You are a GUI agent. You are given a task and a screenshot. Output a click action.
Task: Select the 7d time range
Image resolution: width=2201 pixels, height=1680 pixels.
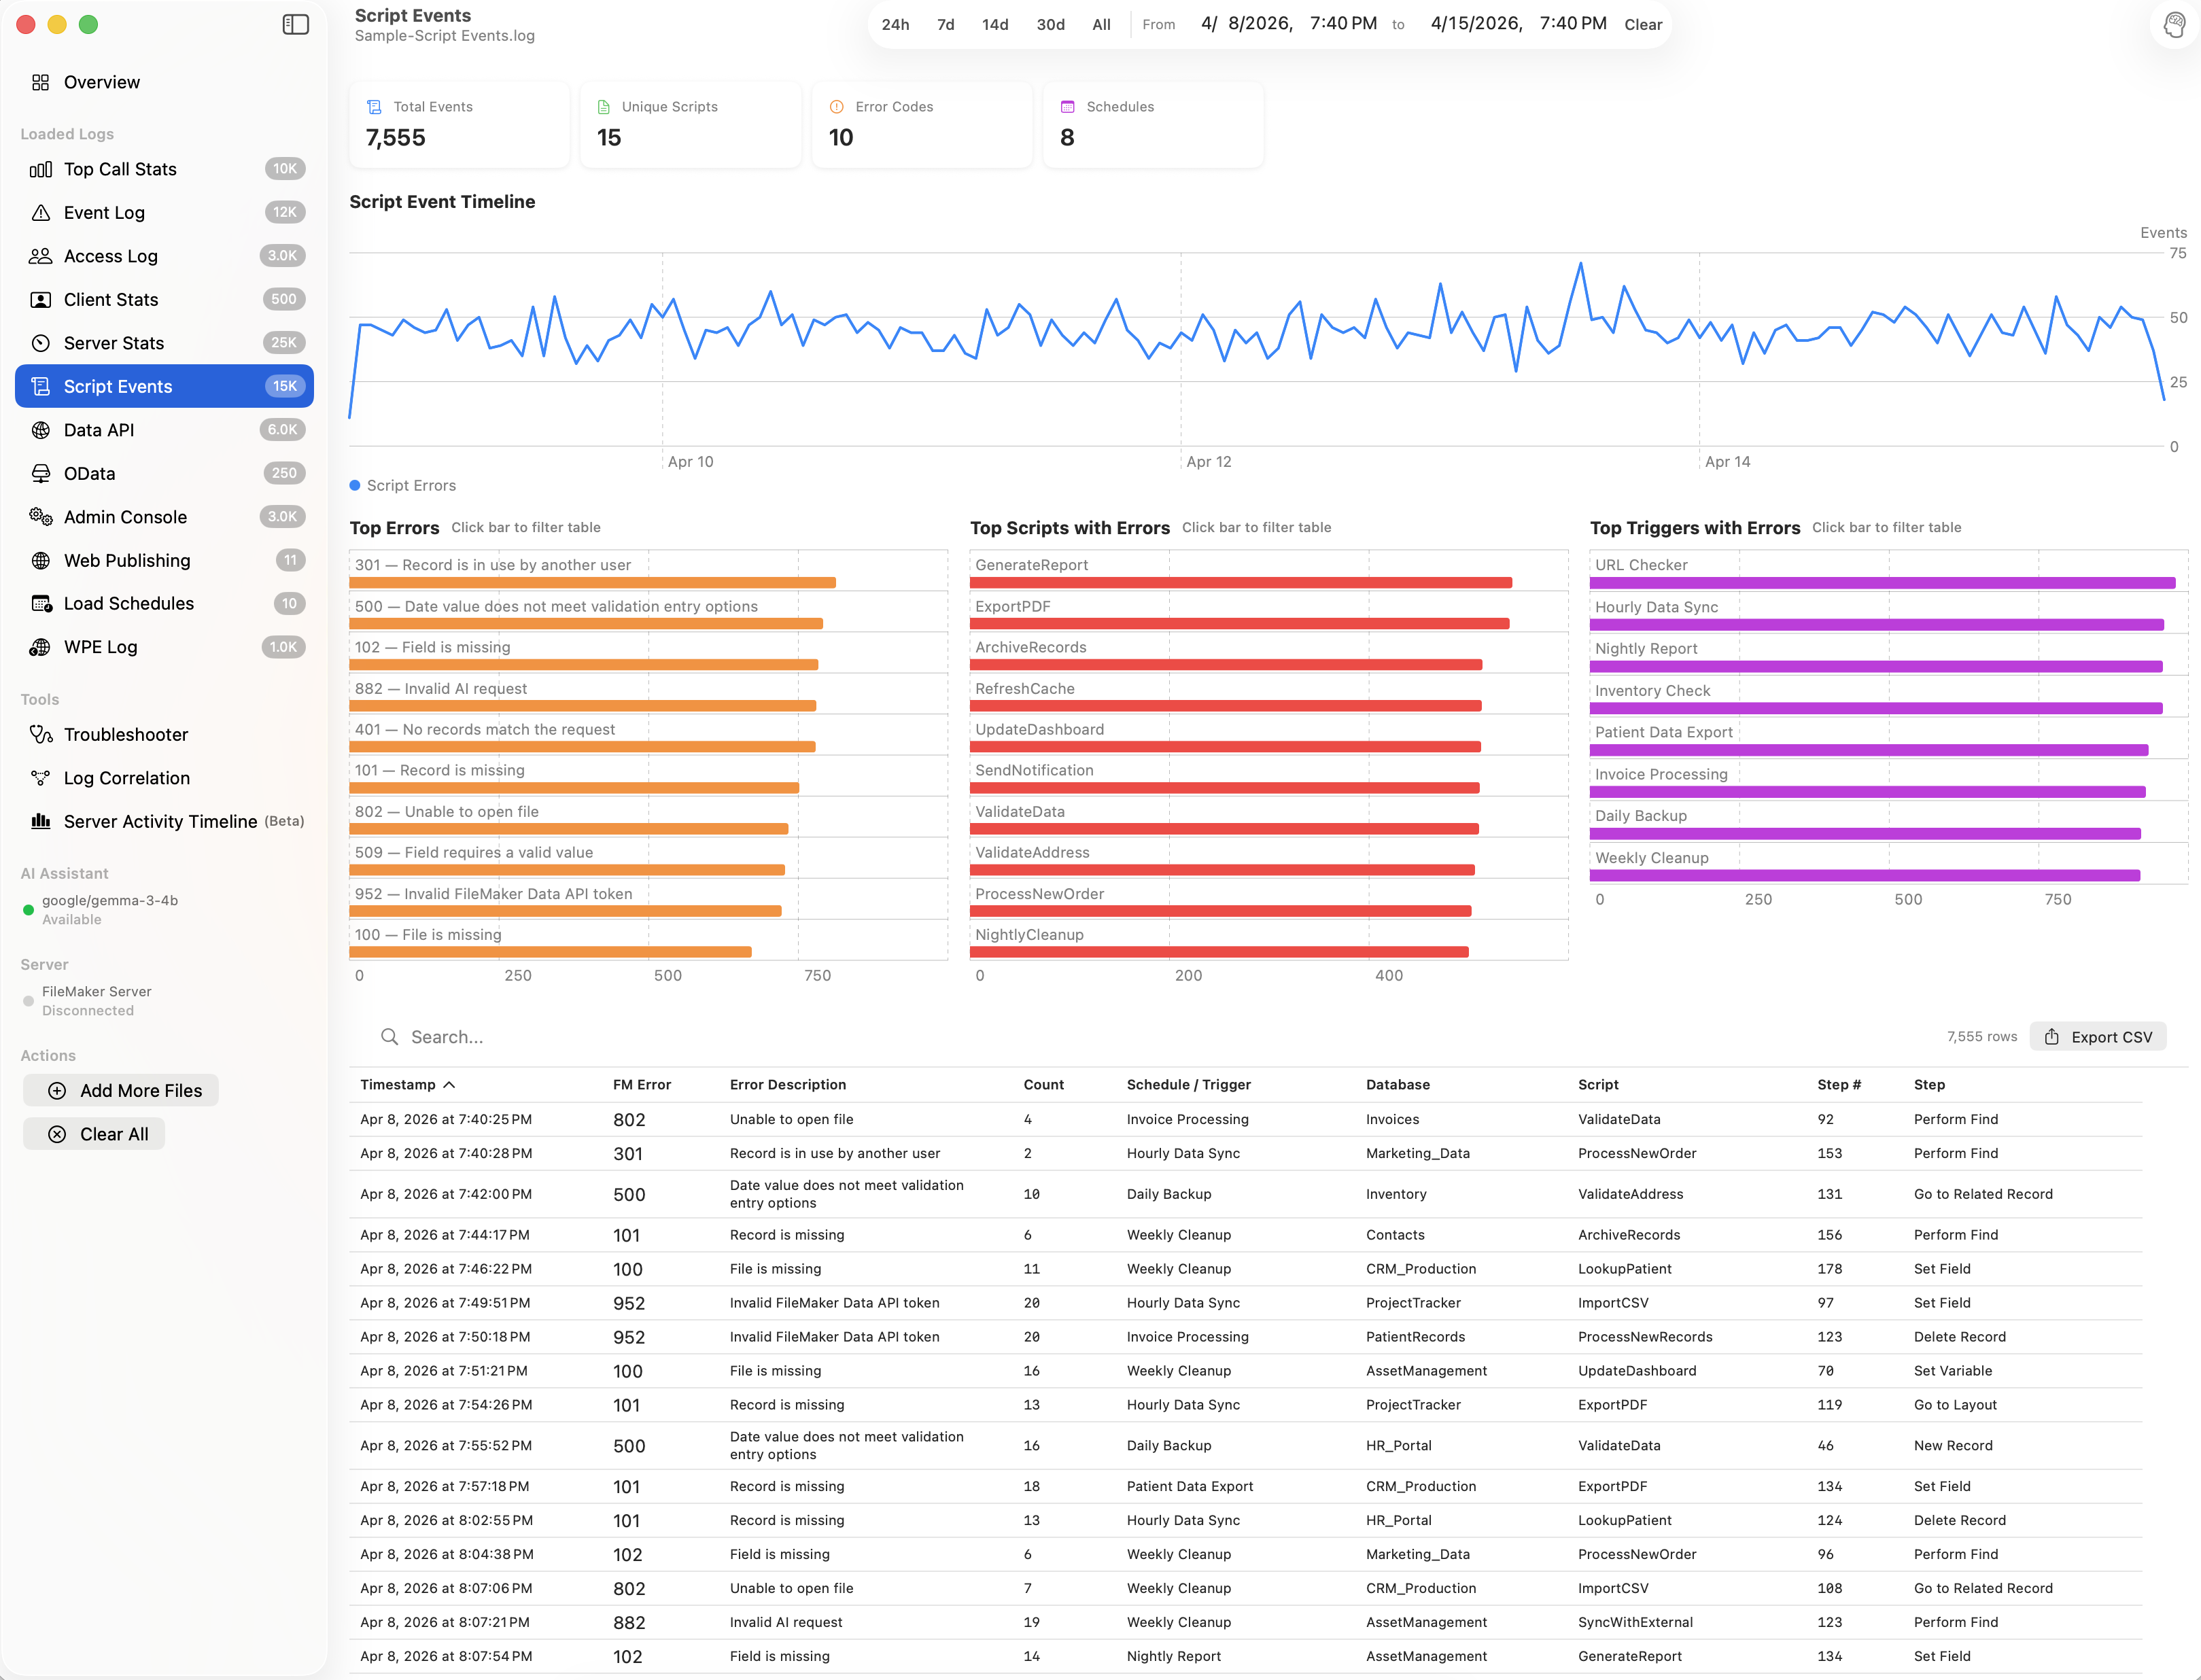pos(945,24)
